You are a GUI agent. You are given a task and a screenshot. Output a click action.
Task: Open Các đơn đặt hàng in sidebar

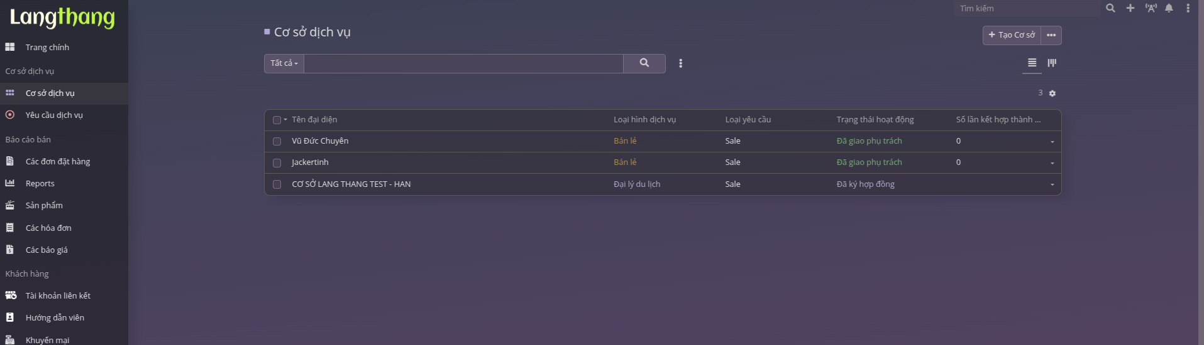coord(58,162)
